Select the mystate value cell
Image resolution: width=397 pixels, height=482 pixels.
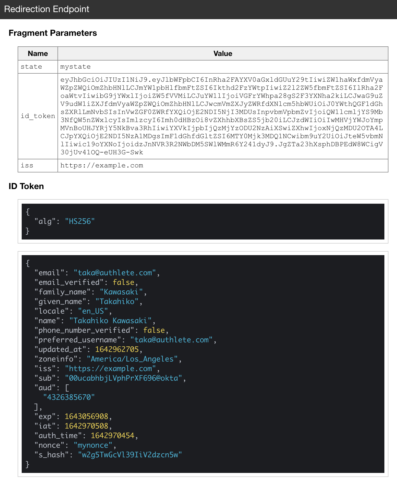pyautogui.click(x=223, y=67)
